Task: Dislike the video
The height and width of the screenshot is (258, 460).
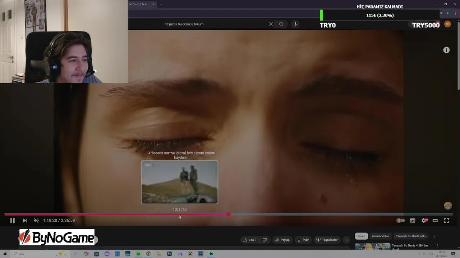Action: click(x=265, y=240)
